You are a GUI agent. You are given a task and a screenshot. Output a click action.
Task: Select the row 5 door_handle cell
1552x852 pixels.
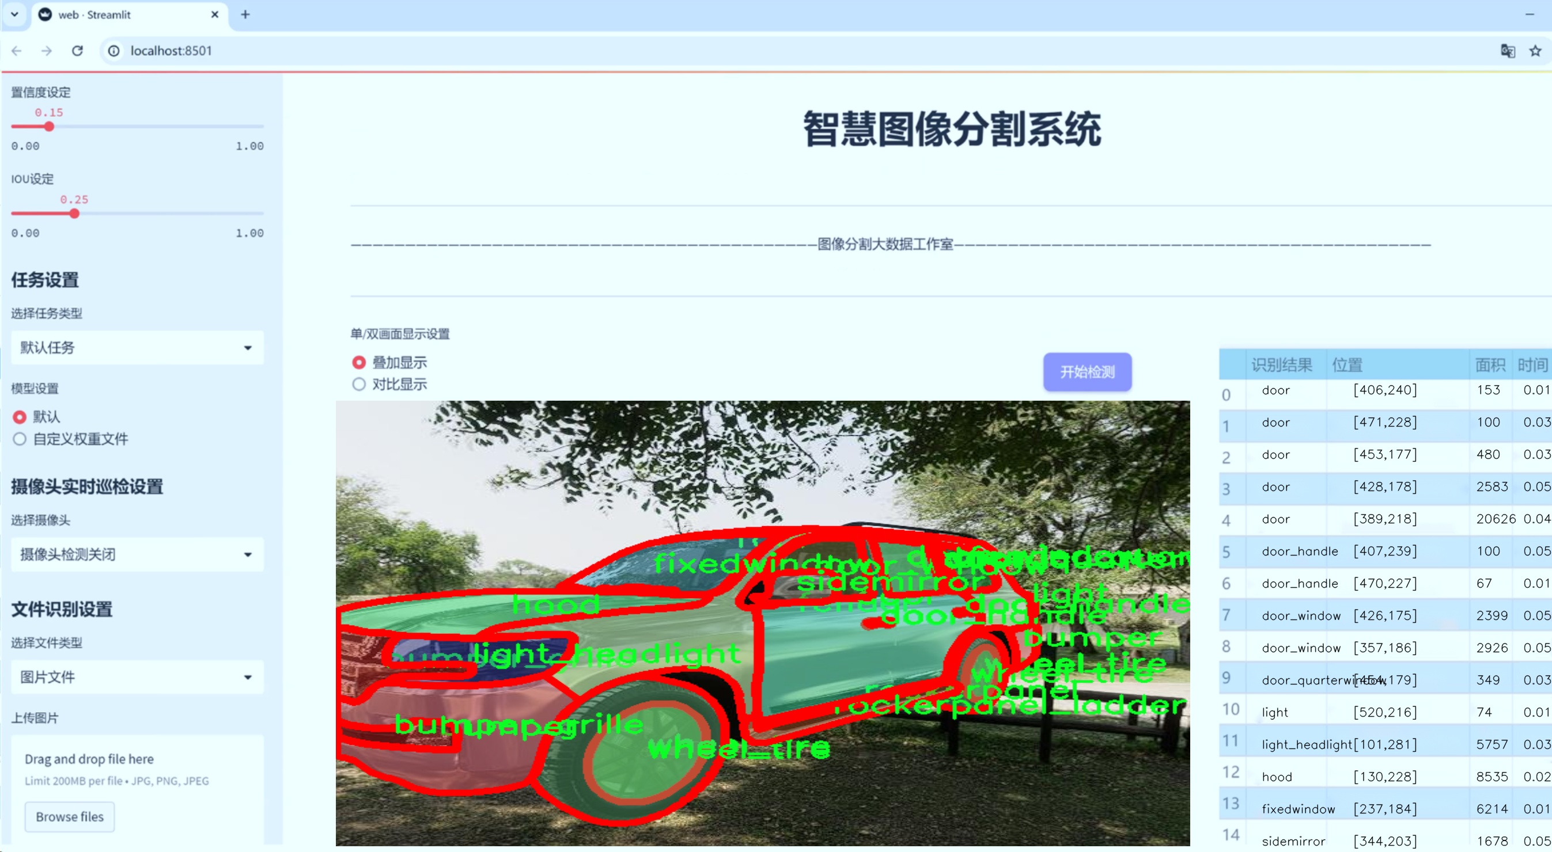click(x=1300, y=551)
